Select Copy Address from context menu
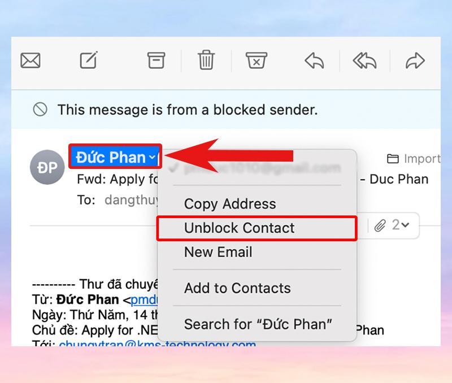The image size is (452, 383). 230,204
